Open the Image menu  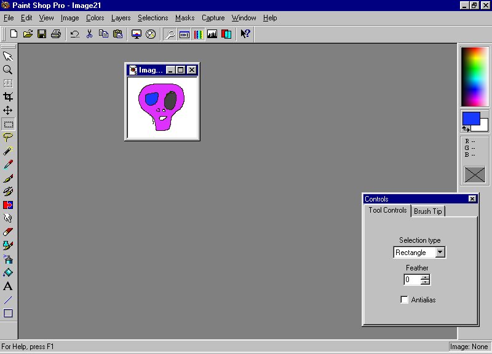point(69,18)
